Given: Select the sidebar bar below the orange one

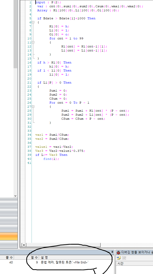Looking at the screenshot, I should 9,244.
